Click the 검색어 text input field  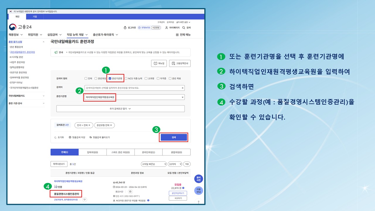[x=132, y=88]
